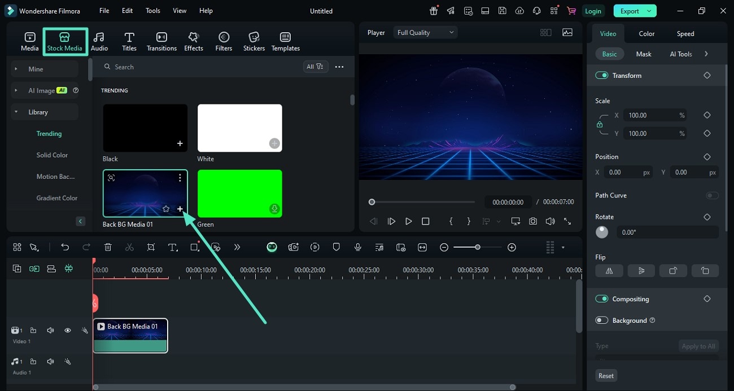Click Reset in the properties panel

606,376
